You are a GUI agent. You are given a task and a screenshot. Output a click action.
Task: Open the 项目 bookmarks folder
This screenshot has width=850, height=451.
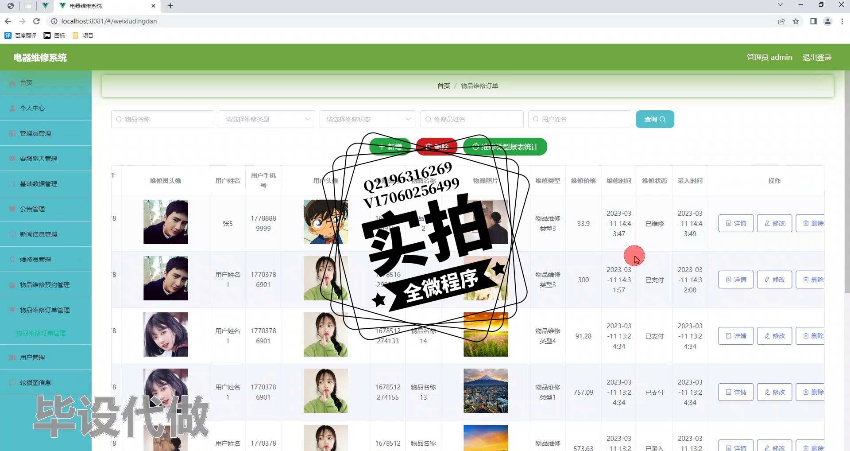click(x=83, y=35)
